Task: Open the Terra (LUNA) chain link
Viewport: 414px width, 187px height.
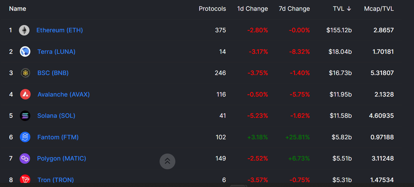Action: (x=56, y=52)
